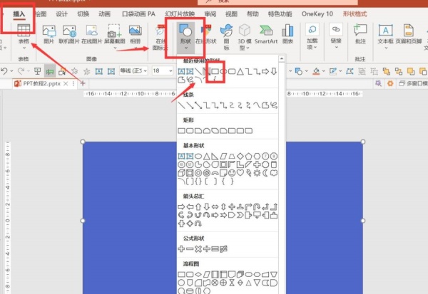Screen dimensions: 428x294
Task: Open the 链接 link dropdown
Action: point(336,37)
